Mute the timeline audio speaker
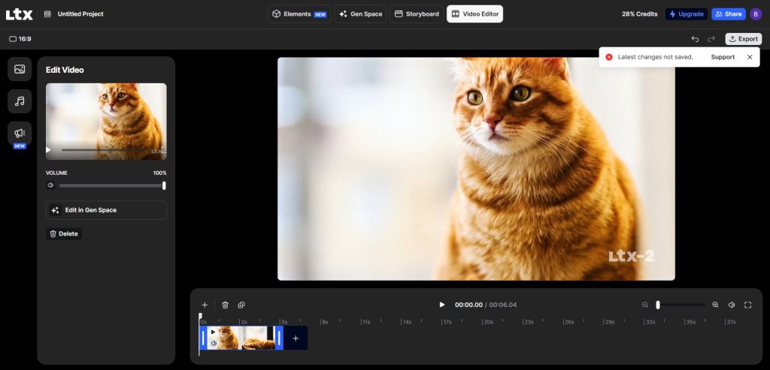The image size is (770, 370). (732, 305)
